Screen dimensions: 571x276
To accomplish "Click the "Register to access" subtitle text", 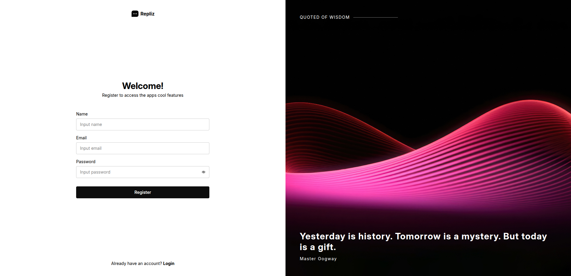I will tap(143, 95).
